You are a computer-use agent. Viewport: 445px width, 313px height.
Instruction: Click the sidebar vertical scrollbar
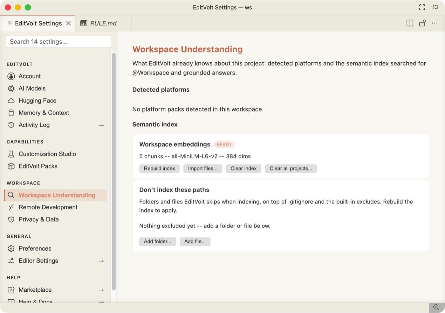[x=114, y=172]
